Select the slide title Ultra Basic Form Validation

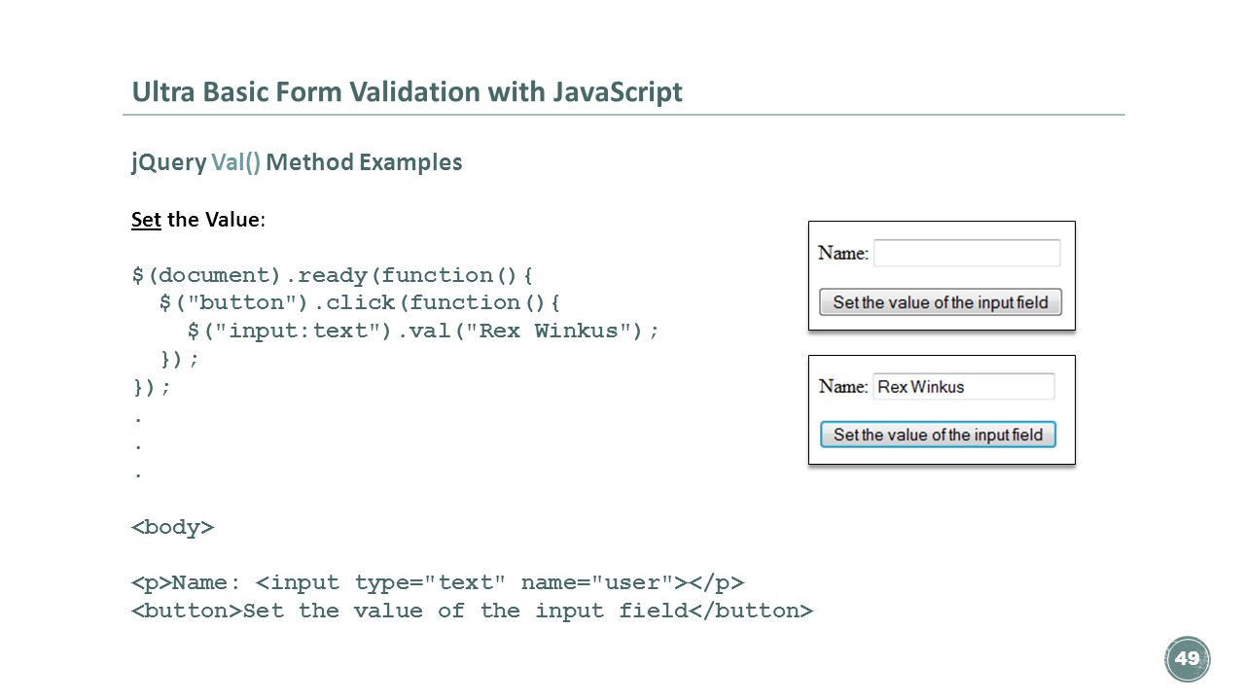pyautogui.click(x=408, y=92)
